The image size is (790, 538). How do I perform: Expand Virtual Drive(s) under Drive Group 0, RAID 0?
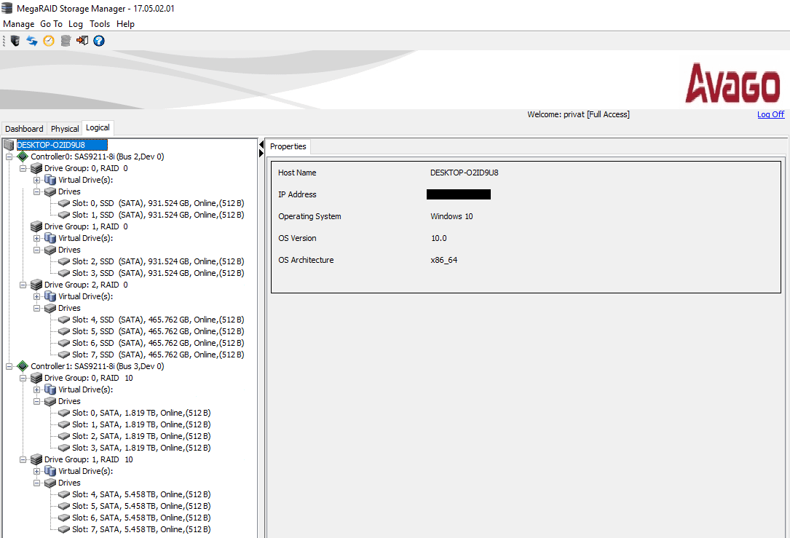(x=36, y=180)
